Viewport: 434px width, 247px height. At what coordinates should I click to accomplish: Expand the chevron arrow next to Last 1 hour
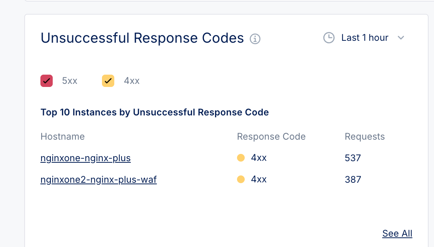(x=401, y=38)
